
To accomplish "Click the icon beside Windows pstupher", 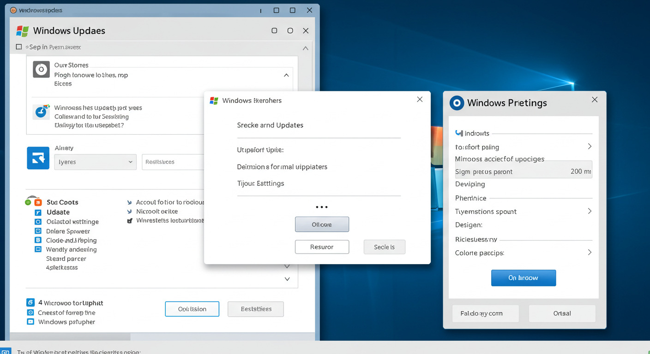I will click(30, 322).
